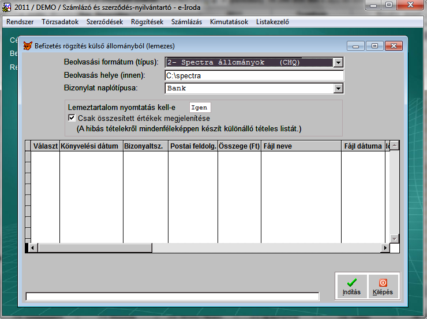Expand the Beolvasási formátum dropdown
Screen dimensions: 427x319
pos(339,62)
